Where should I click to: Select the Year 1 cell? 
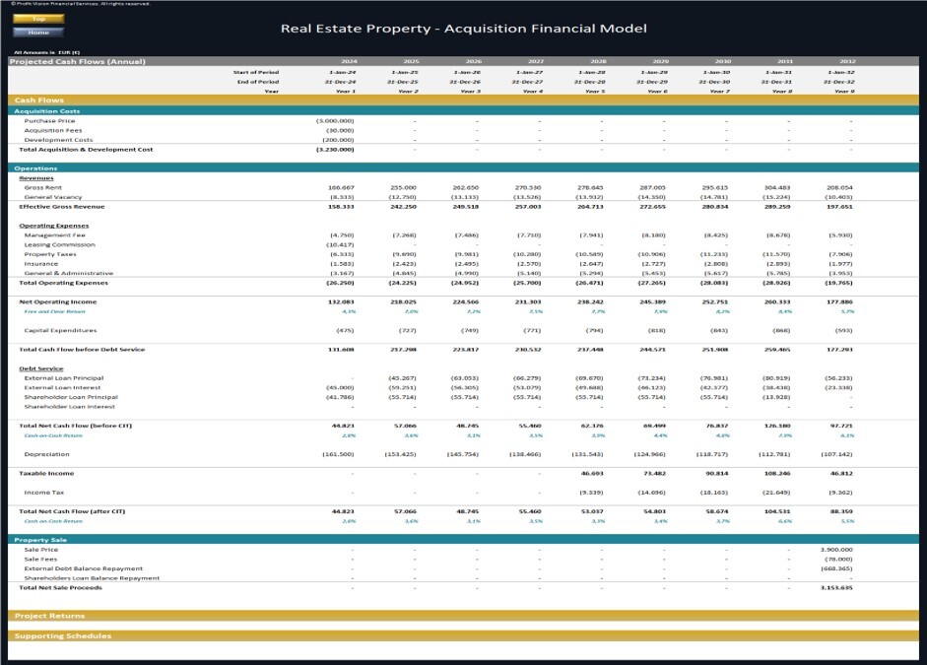click(346, 92)
